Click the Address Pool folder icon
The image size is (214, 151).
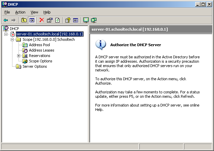point(25,45)
